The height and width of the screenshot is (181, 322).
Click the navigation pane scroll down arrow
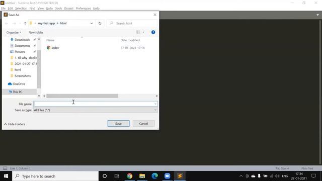coord(39,96)
